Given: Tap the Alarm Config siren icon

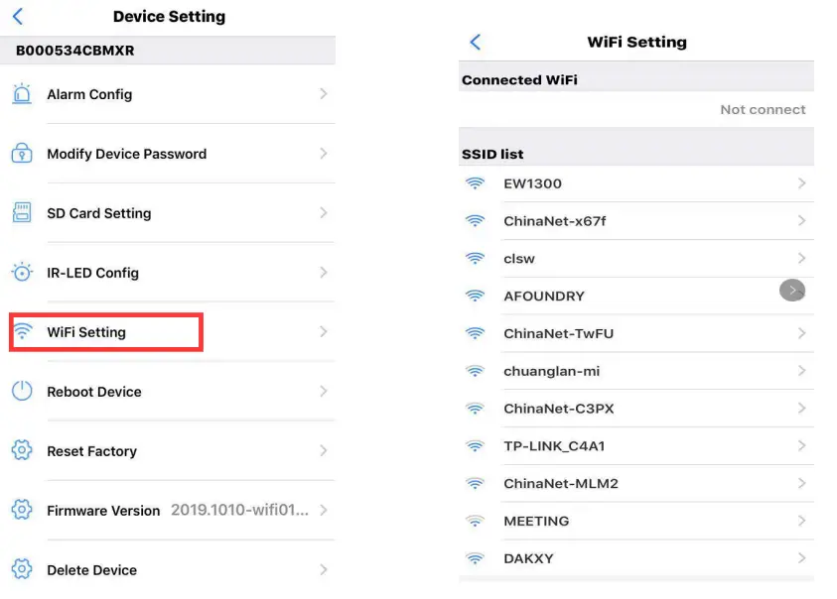Looking at the screenshot, I should tap(22, 94).
